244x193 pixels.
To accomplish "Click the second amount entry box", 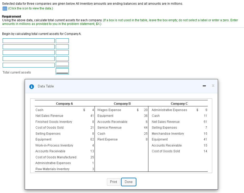I will [62, 46].
